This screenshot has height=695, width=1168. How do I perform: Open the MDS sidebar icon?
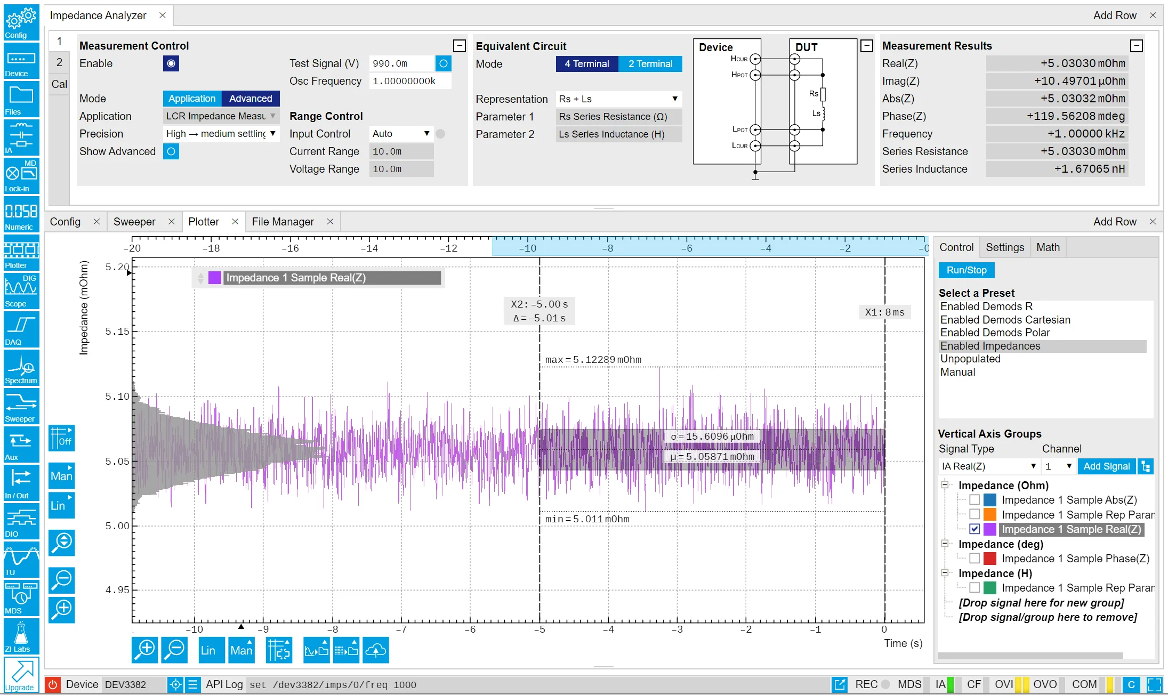[21, 597]
